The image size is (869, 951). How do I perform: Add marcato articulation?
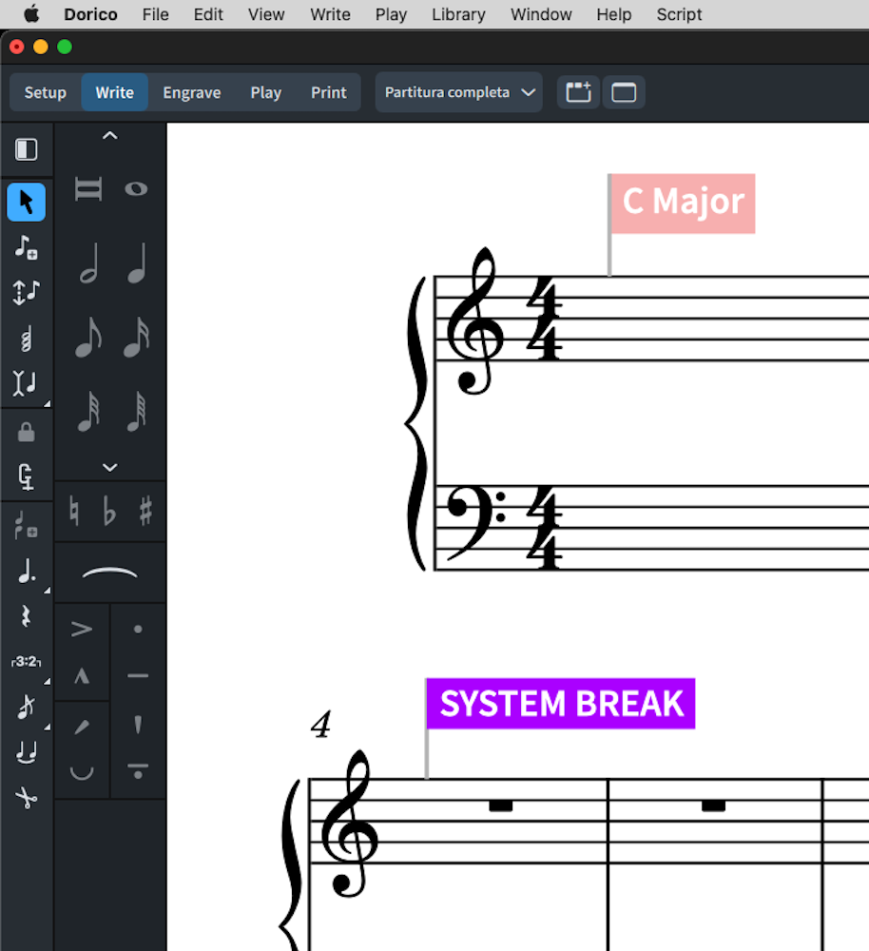coord(82,675)
